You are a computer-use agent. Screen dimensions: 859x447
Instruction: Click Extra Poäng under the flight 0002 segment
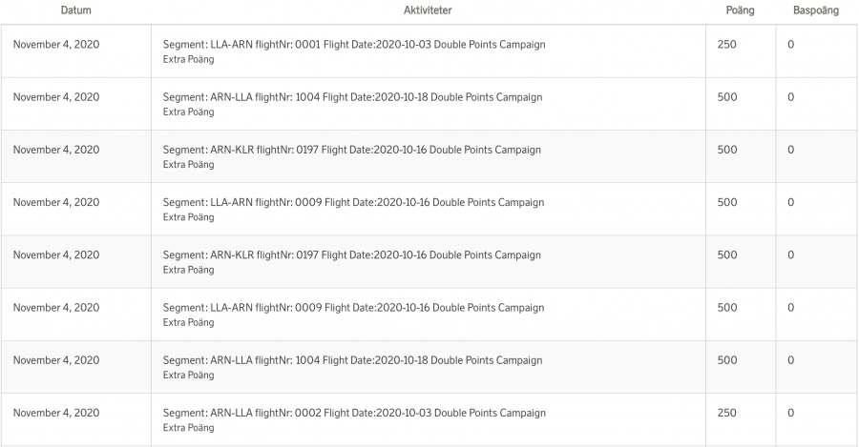[x=188, y=428]
